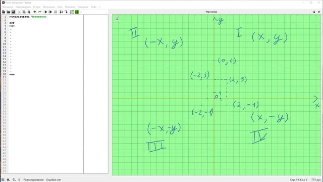Cut the selected text with the scissors icon
The height and width of the screenshot is (182, 323).
[19, 12]
